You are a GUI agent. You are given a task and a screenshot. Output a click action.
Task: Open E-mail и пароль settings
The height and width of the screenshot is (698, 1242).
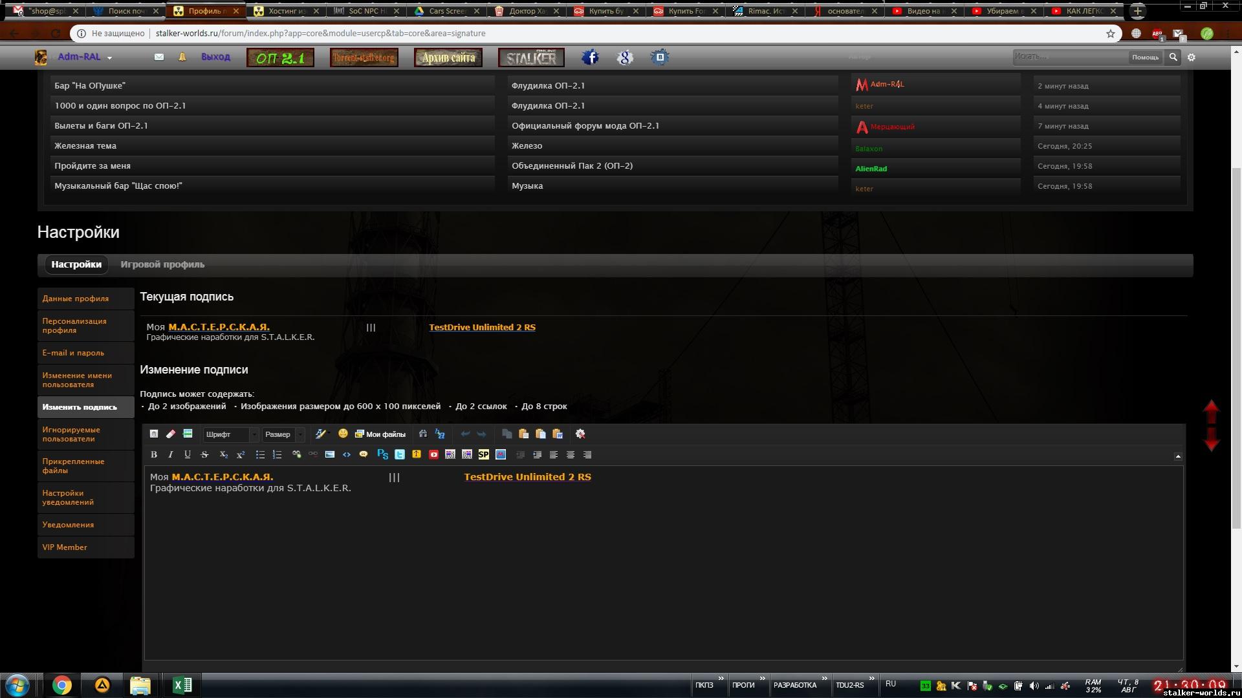point(85,353)
